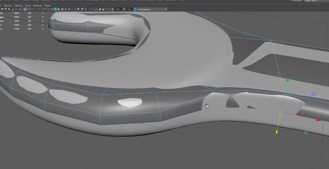Toggle the color management view transform button
Image resolution: width=329 pixels, height=169 pixels.
[x=135, y=9]
